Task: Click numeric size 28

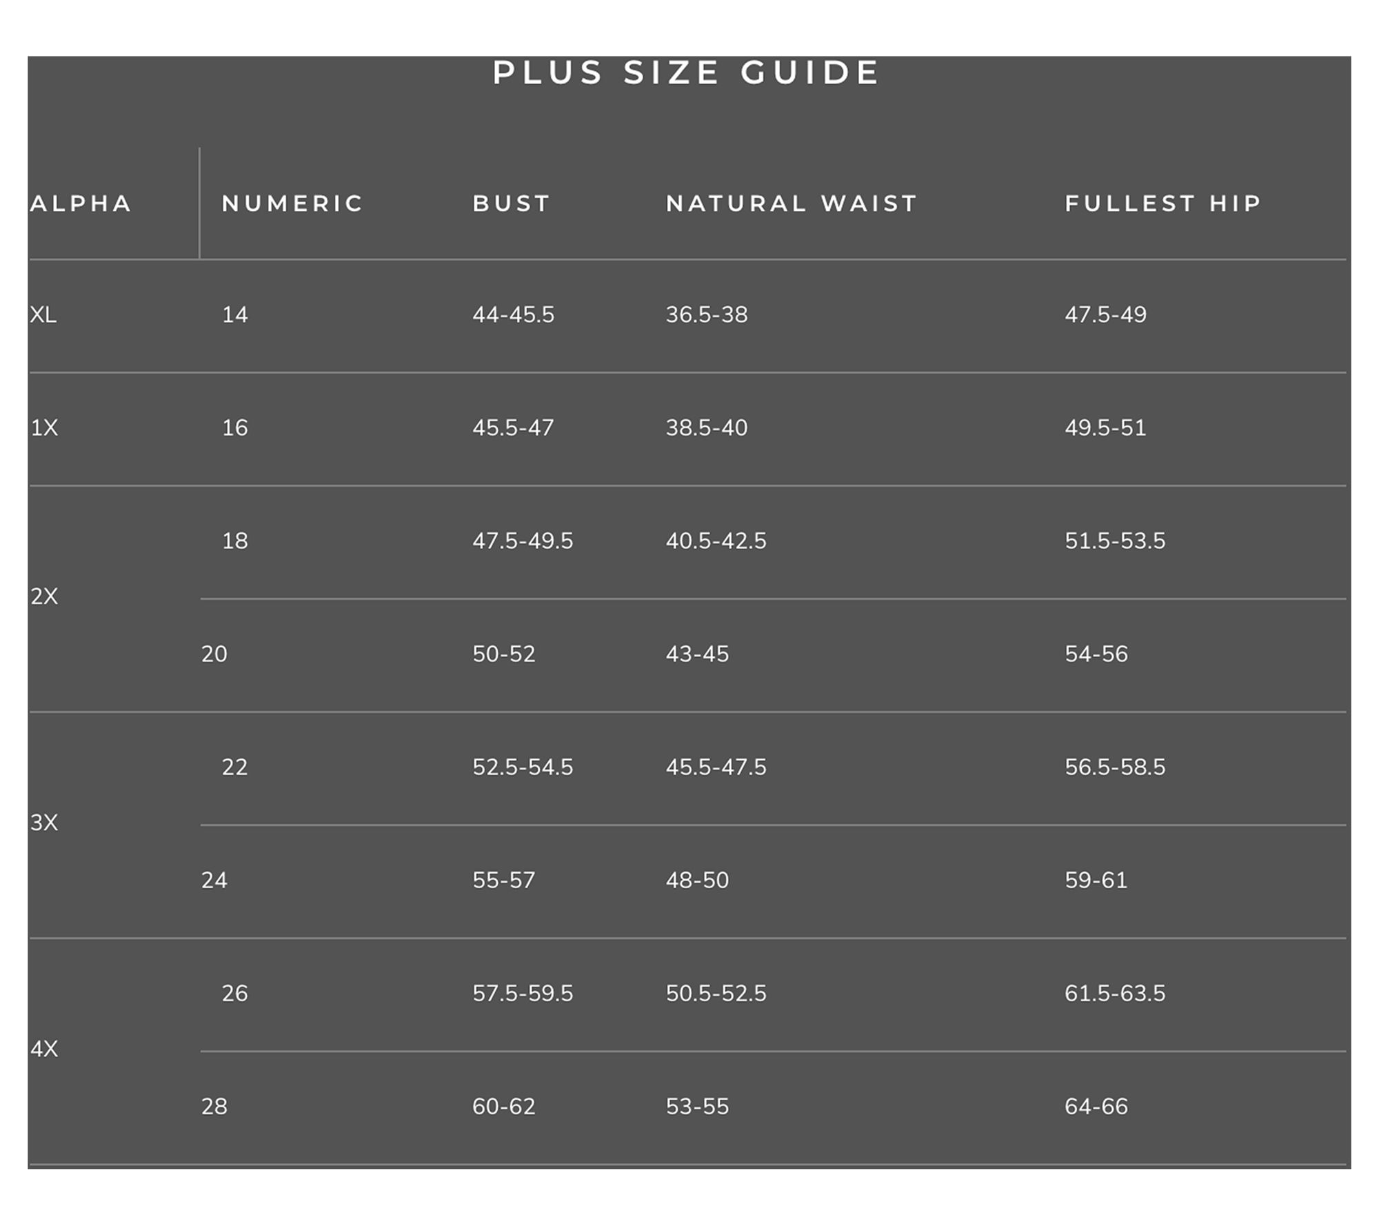Action: [214, 1107]
